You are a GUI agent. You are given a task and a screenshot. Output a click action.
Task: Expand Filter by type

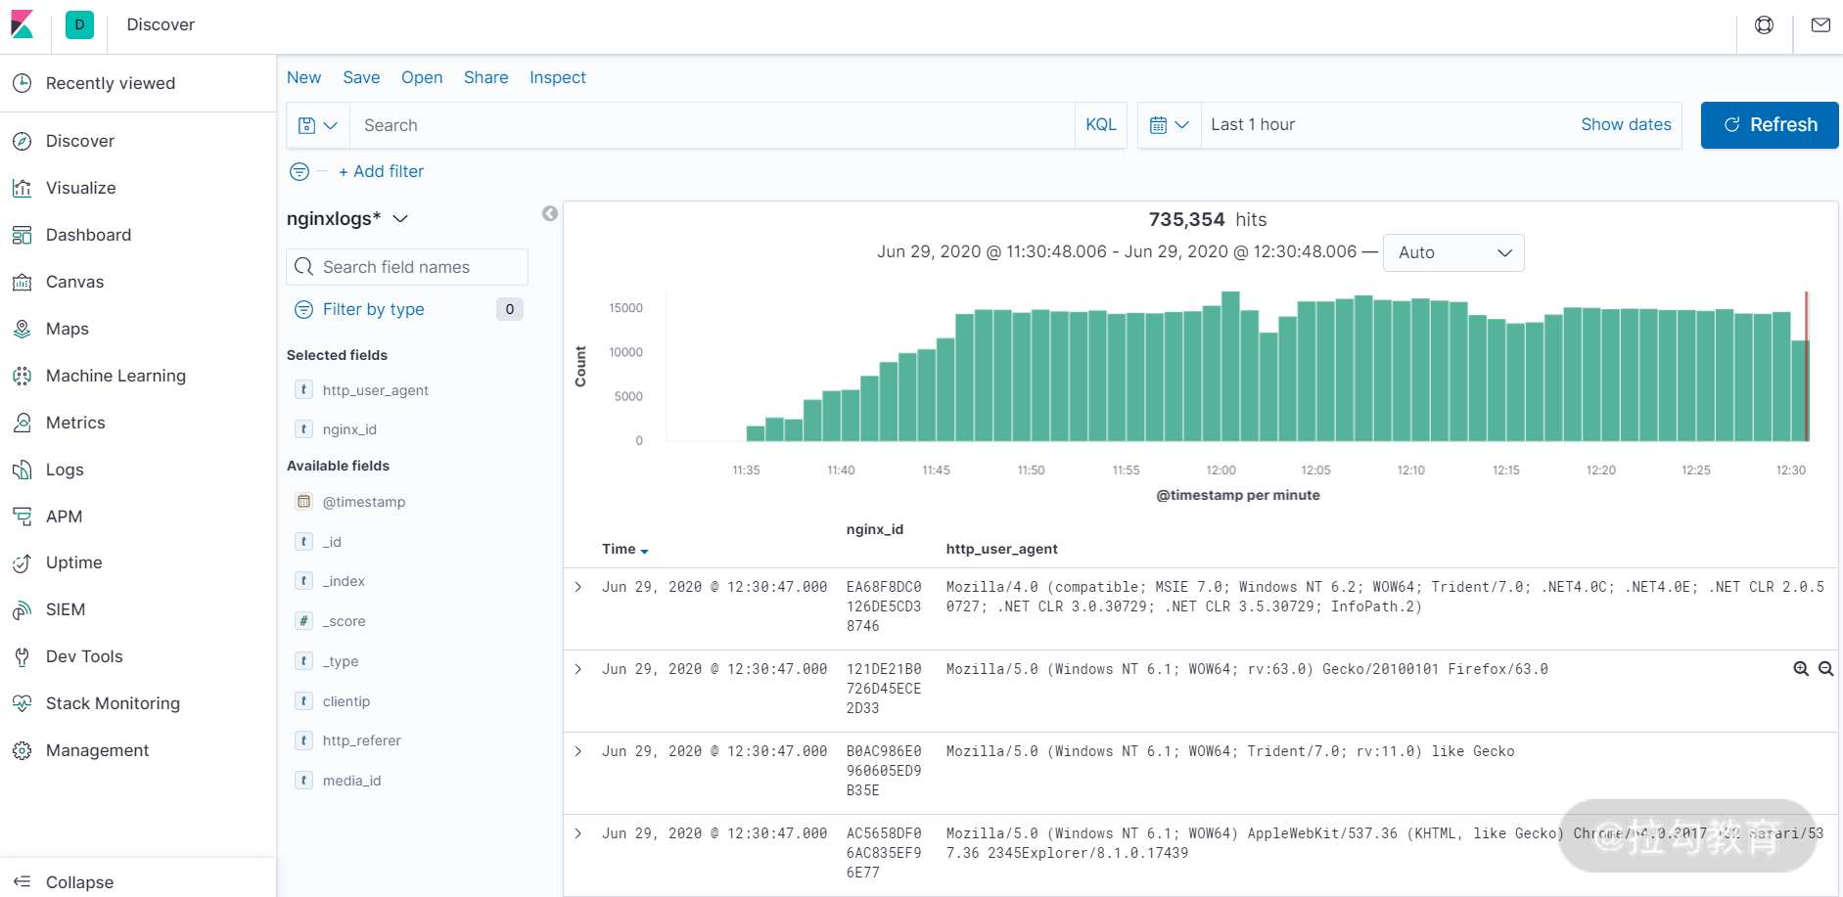373,309
